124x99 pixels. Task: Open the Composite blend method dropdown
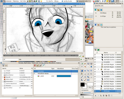click(87, 90)
